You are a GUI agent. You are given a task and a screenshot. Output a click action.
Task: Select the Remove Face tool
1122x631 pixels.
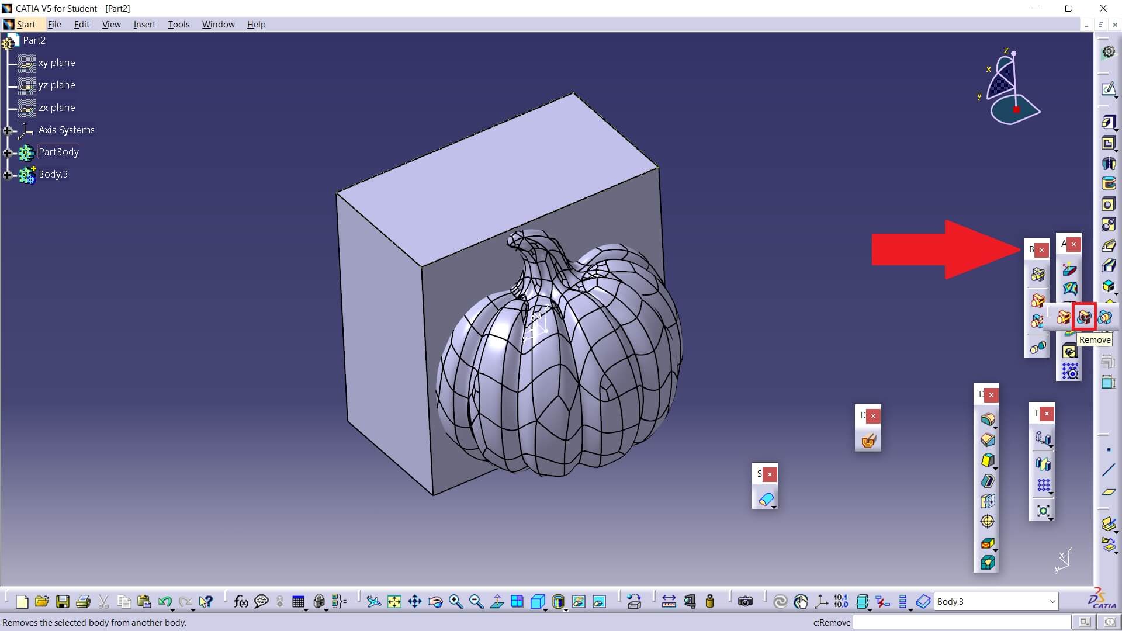tap(987, 543)
